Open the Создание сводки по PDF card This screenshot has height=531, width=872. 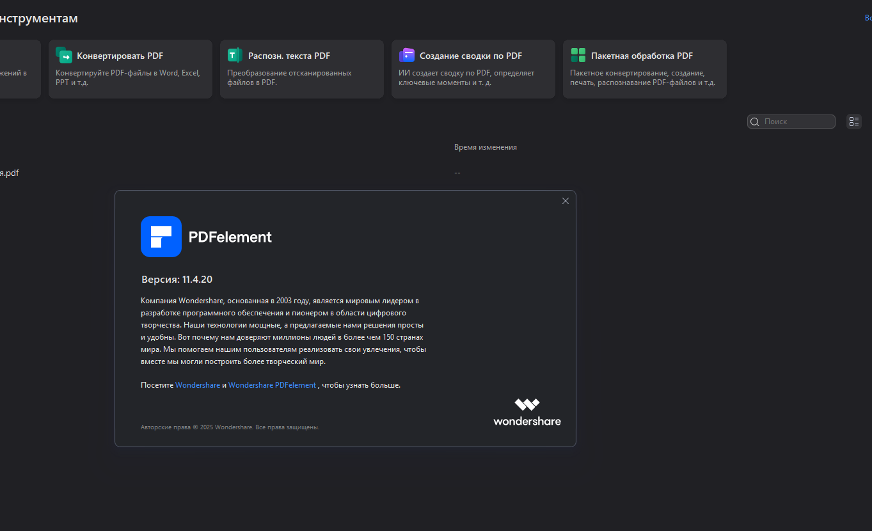(x=473, y=69)
